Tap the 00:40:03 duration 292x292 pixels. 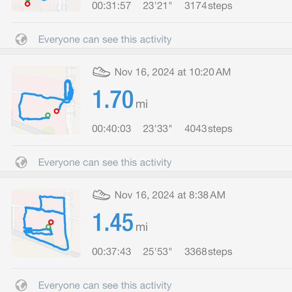click(x=111, y=129)
